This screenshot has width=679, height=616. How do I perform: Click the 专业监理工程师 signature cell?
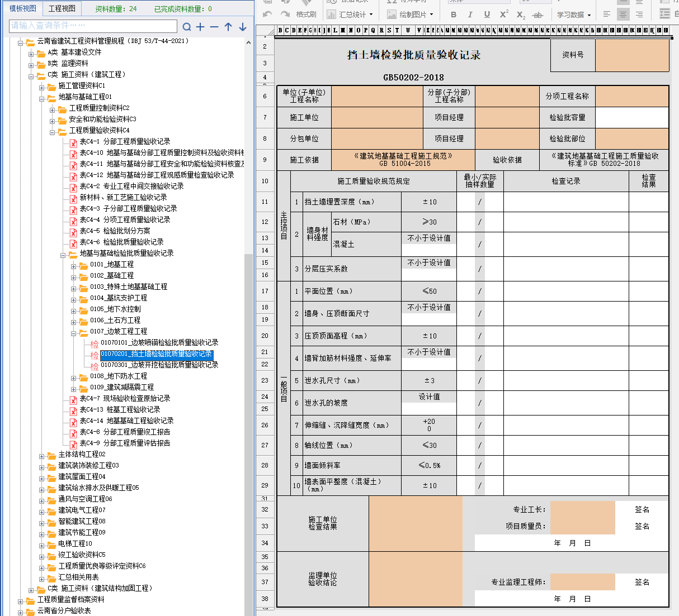click(582, 582)
